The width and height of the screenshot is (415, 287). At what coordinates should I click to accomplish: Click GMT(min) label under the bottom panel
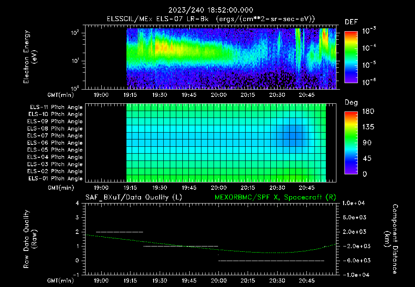coord(61,281)
